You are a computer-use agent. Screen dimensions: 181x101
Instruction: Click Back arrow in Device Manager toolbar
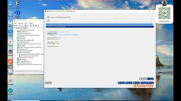point(14,26)
